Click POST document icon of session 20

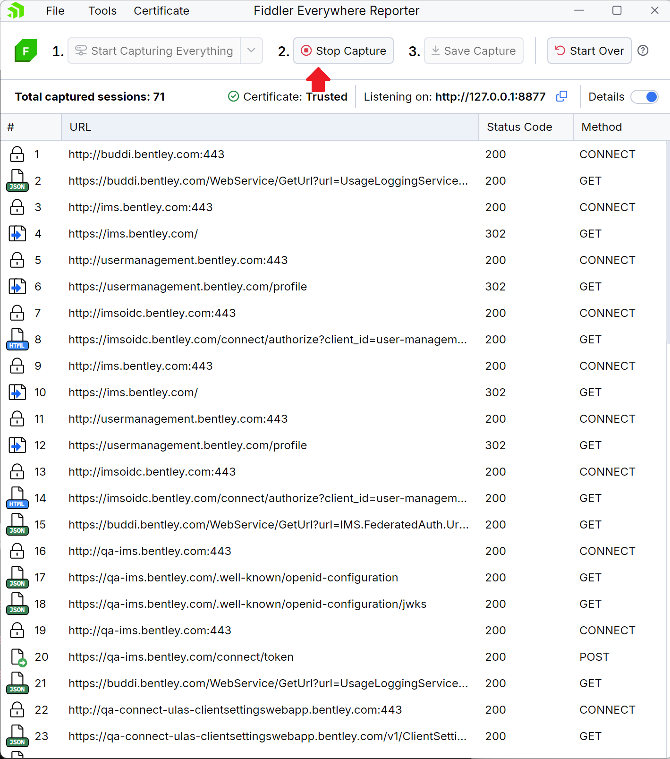tap(19, 657)
